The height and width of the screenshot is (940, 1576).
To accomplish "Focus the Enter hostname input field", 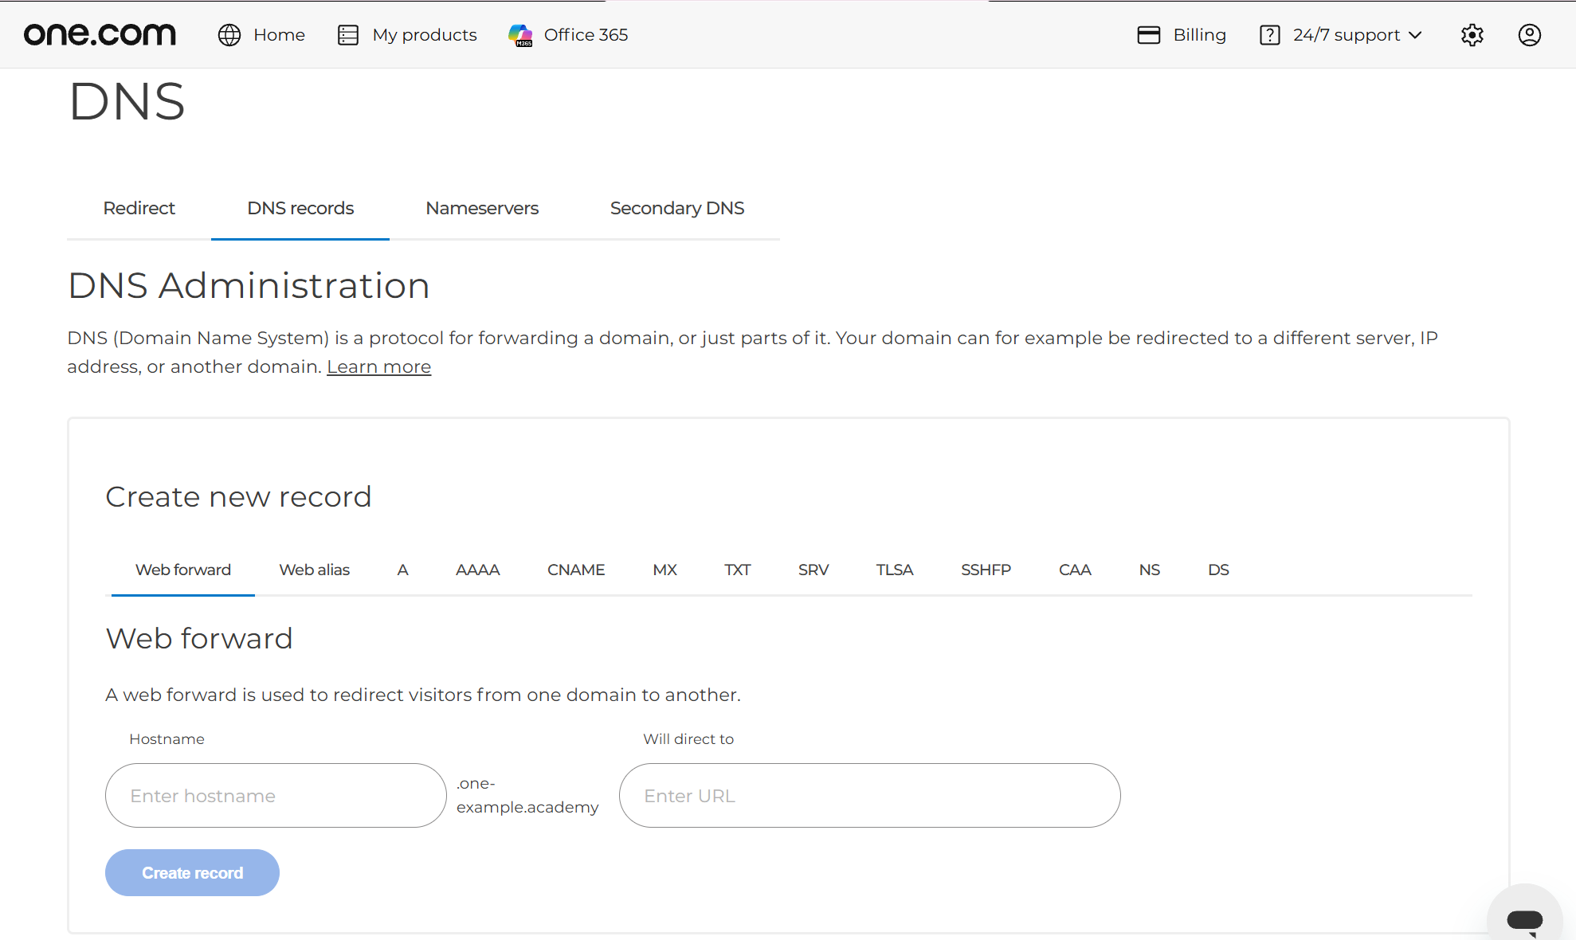I will (x=276, y=795).
